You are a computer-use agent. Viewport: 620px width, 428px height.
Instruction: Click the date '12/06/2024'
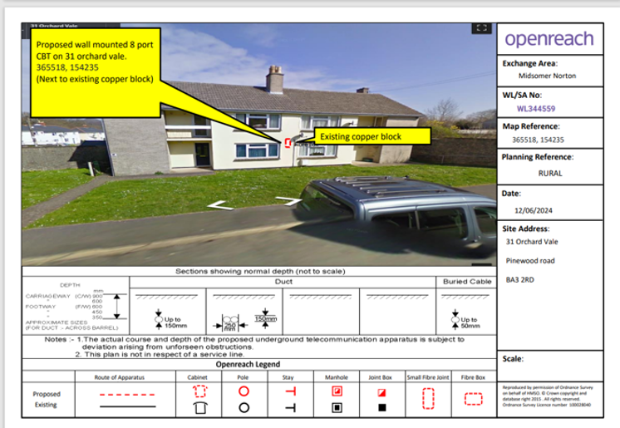point(533,210)
